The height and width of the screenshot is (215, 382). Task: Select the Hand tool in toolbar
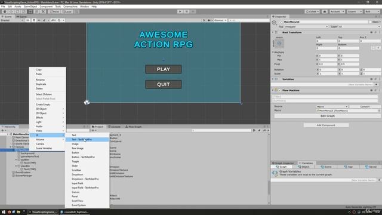point(5,11)
